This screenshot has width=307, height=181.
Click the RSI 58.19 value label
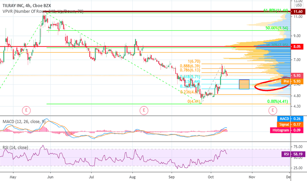click(x=293, y=154)
